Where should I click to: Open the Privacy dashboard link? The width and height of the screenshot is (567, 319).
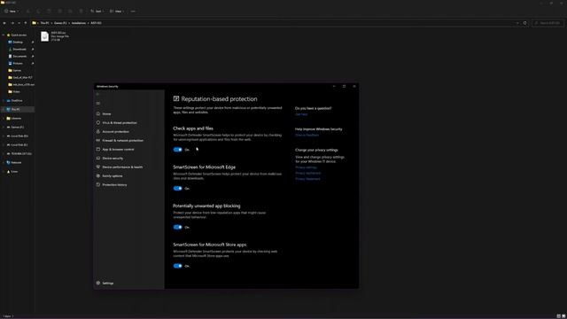[x=308, y=174]
